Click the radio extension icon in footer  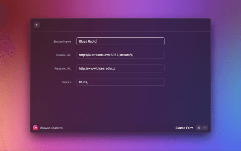[x=36, y=128]
